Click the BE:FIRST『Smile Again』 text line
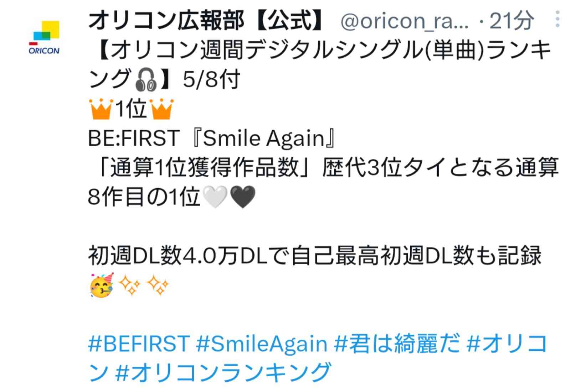Screen dimensions: 586x392 tap(212, 138)
